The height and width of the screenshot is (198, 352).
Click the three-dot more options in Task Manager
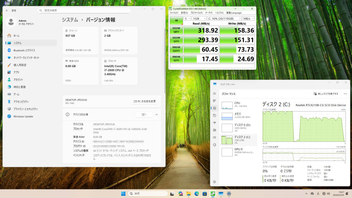(x=345, y=93)
